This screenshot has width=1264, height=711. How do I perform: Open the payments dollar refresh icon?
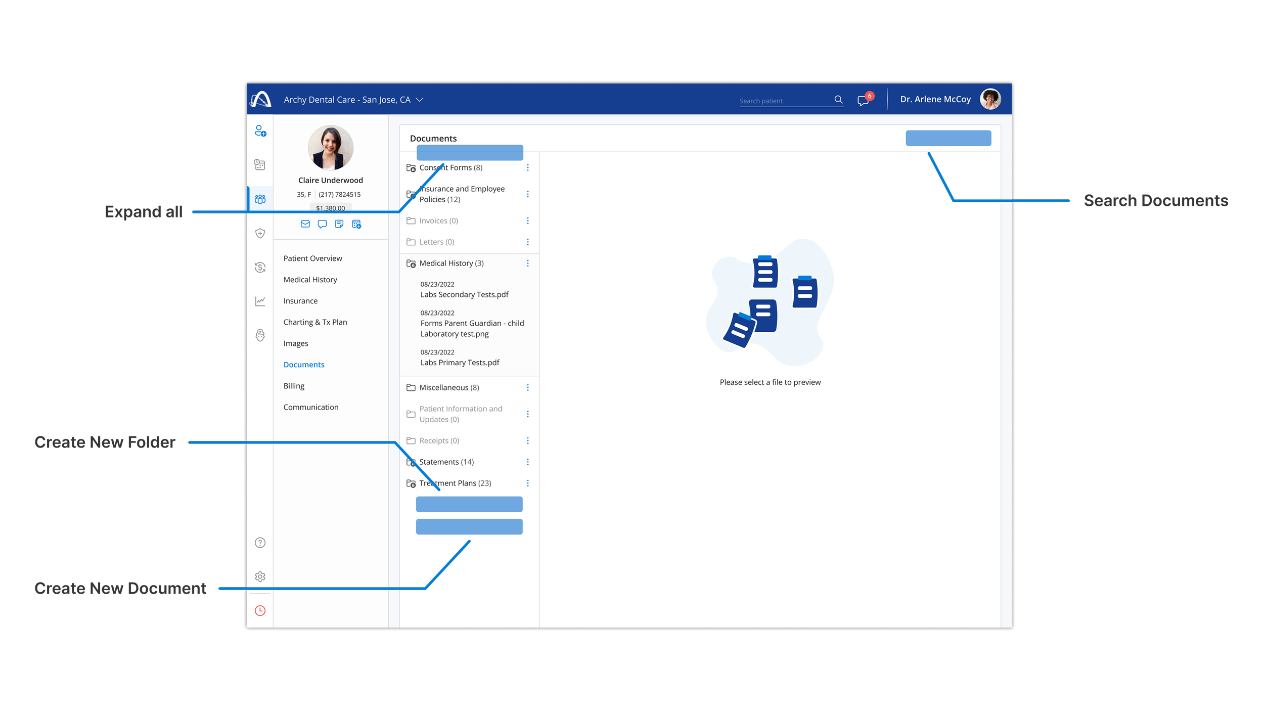pos(260,267)
